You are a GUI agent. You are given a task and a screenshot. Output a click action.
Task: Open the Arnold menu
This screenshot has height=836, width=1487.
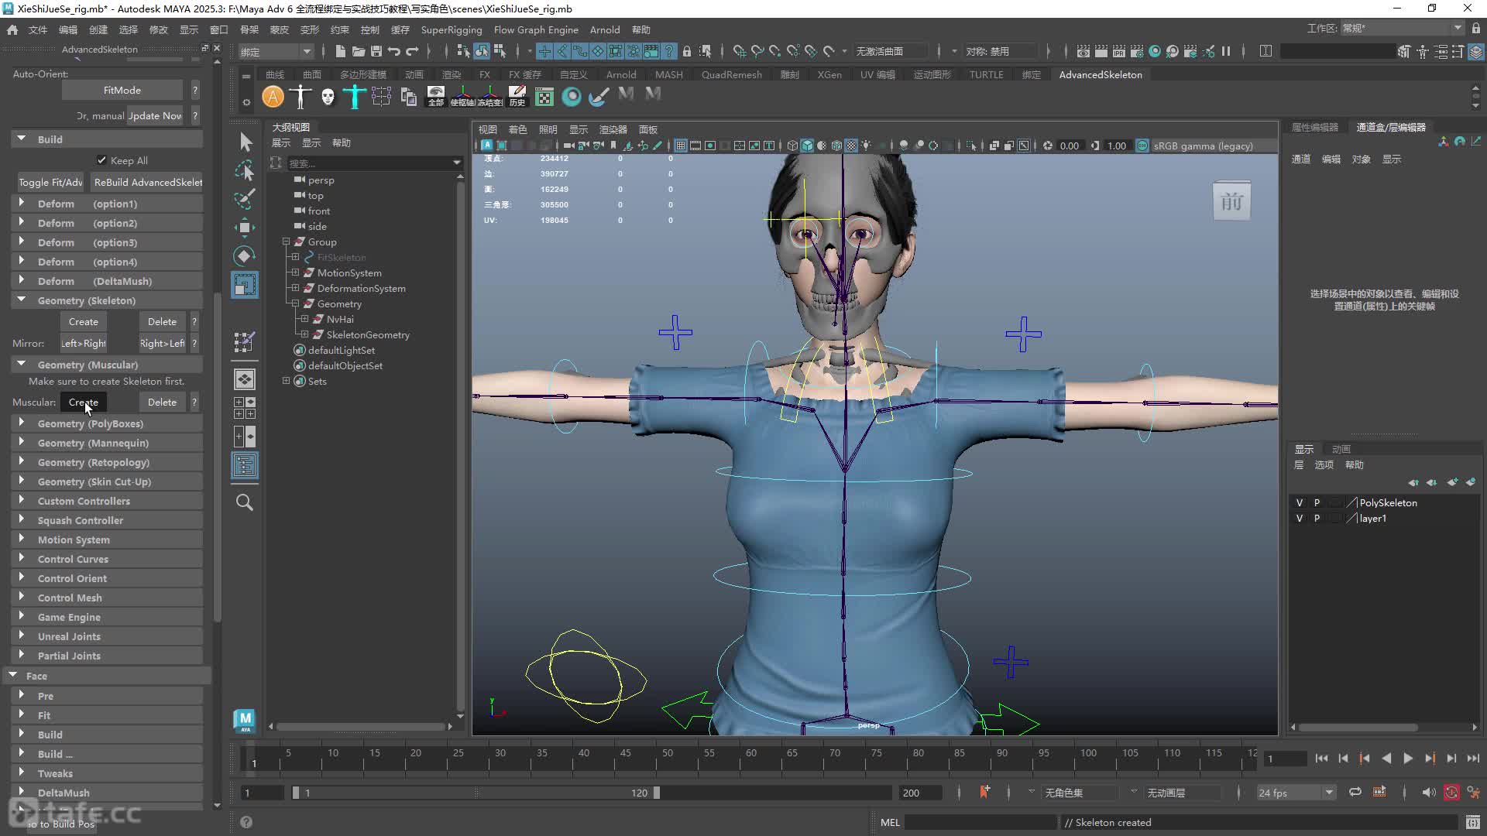click(x=604, y=29)
